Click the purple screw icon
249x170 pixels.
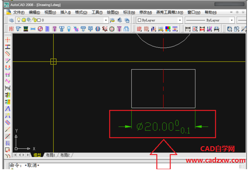click(55, 29)
